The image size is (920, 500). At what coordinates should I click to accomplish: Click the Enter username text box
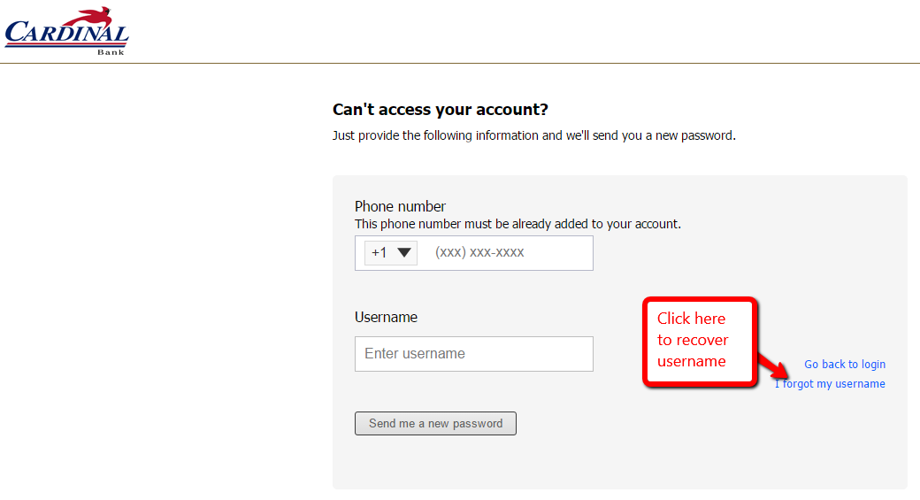474,354
